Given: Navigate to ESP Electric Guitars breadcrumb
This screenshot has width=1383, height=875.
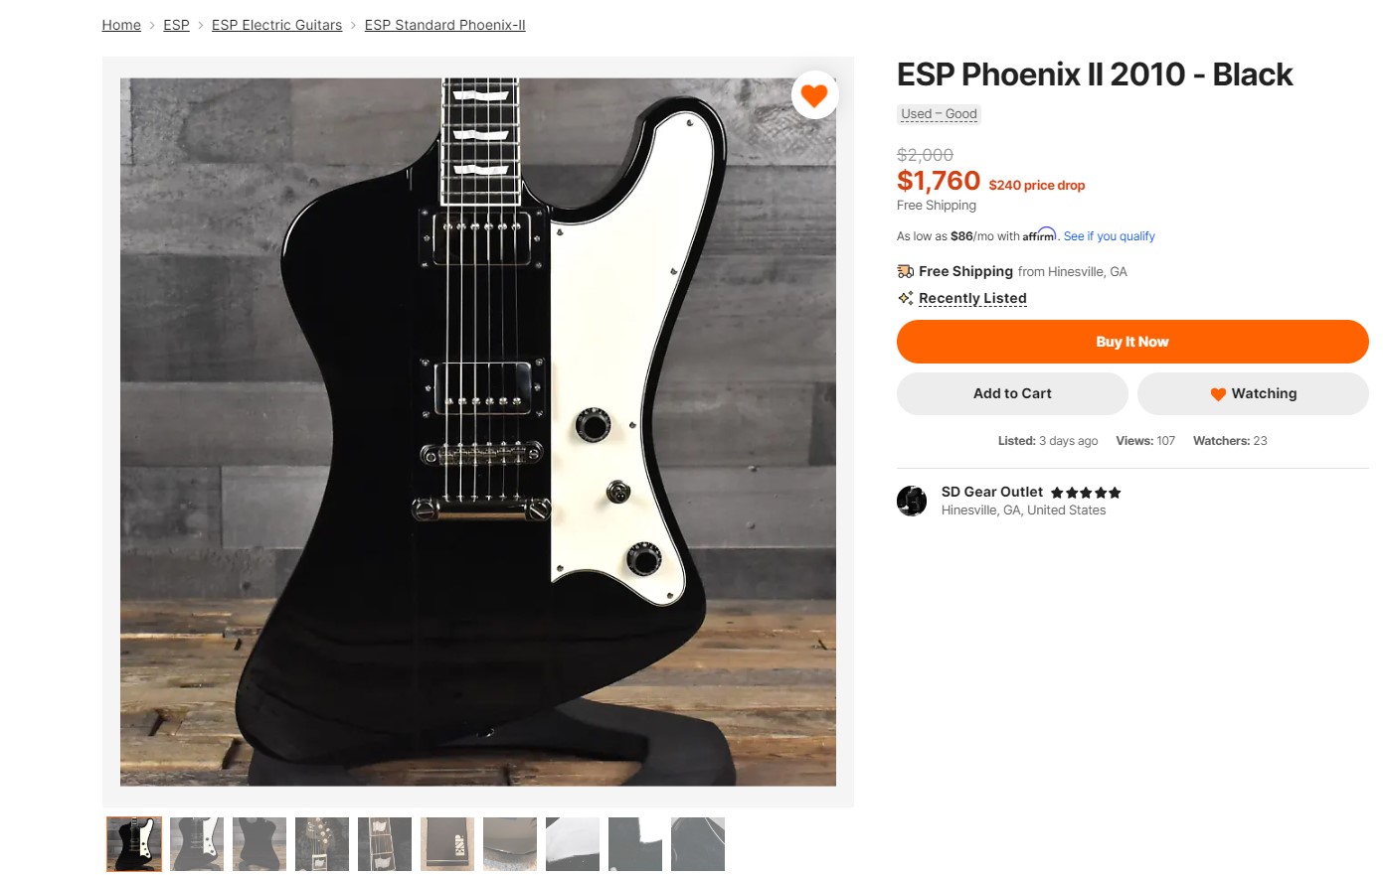Looking at the screenshot, I should point(276,25).
